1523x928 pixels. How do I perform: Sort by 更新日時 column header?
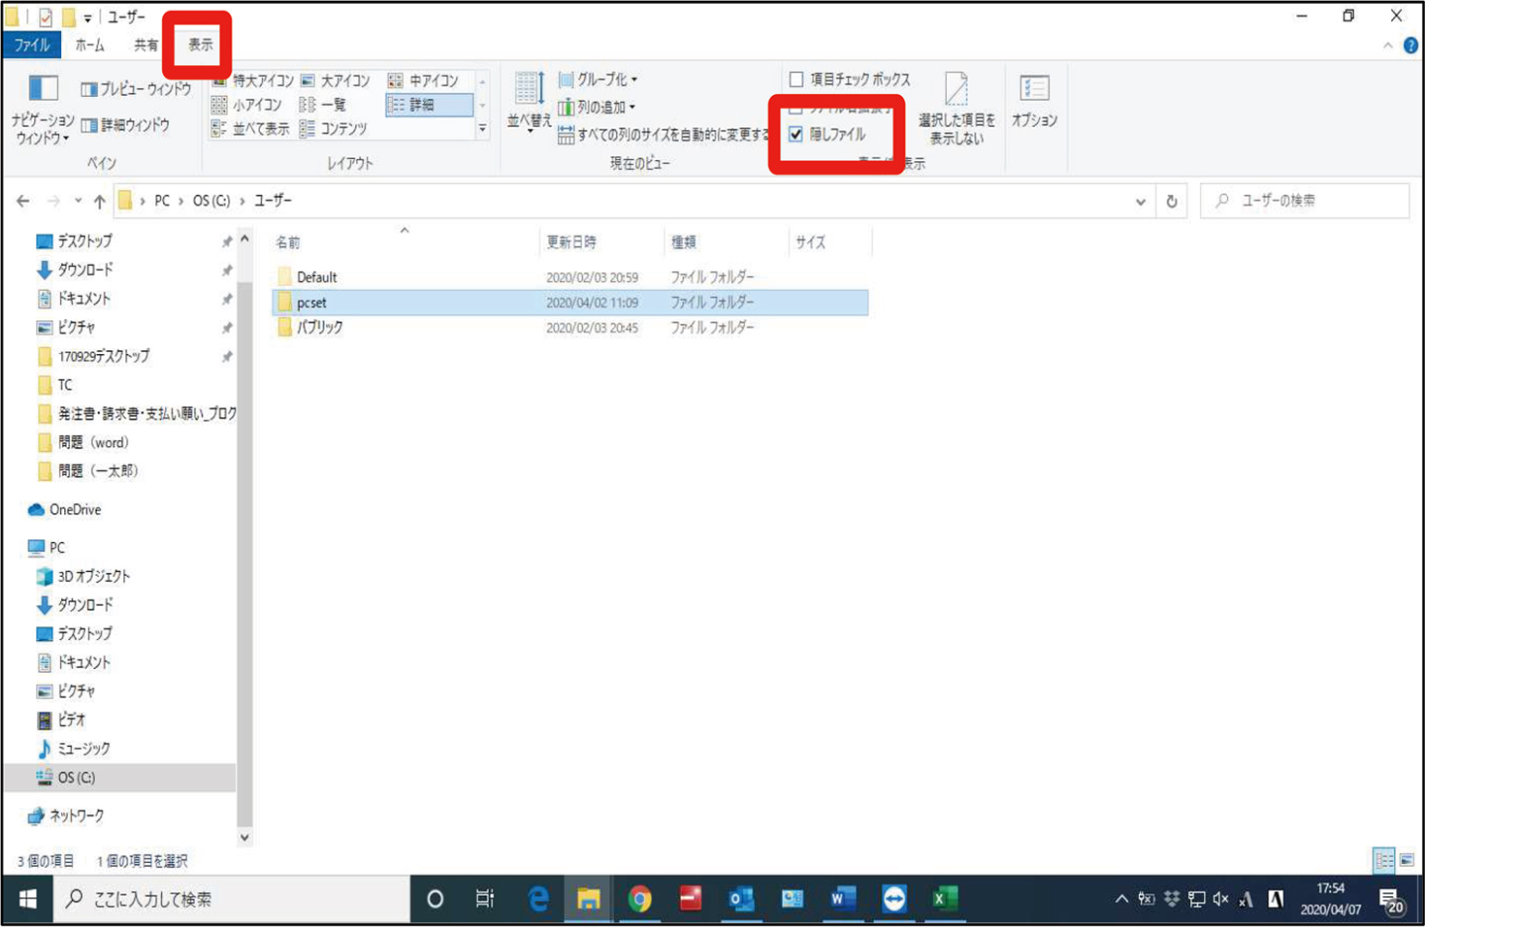[x=571, y=241]
